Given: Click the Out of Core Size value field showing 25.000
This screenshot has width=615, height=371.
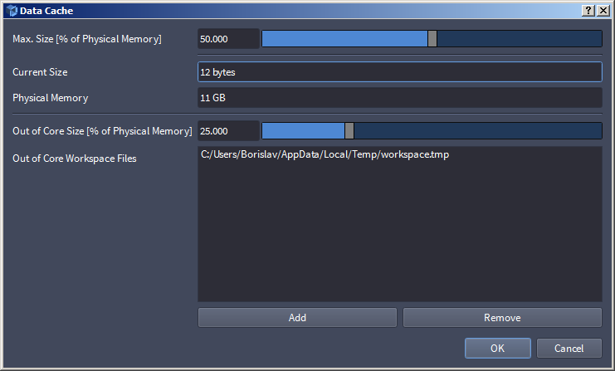Looking at the screenshot, I should [x=228, y=131].
